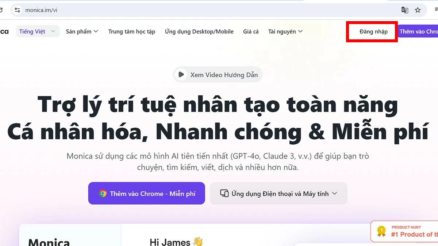Click the Monica logo in the navbar

tap(5, 31)
